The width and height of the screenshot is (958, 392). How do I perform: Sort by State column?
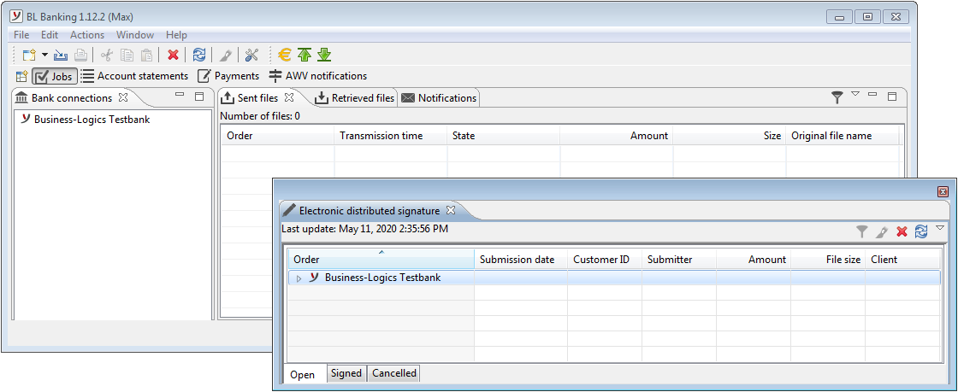pos(504,136)
